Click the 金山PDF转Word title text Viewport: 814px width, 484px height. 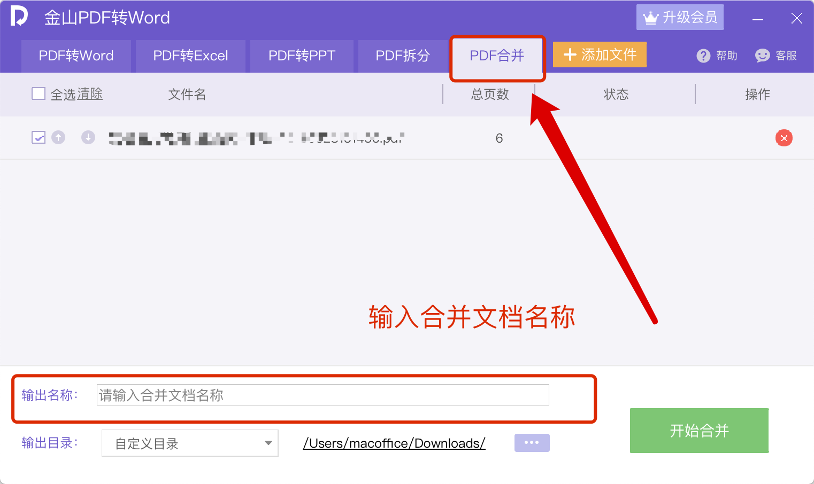point(107,18)
